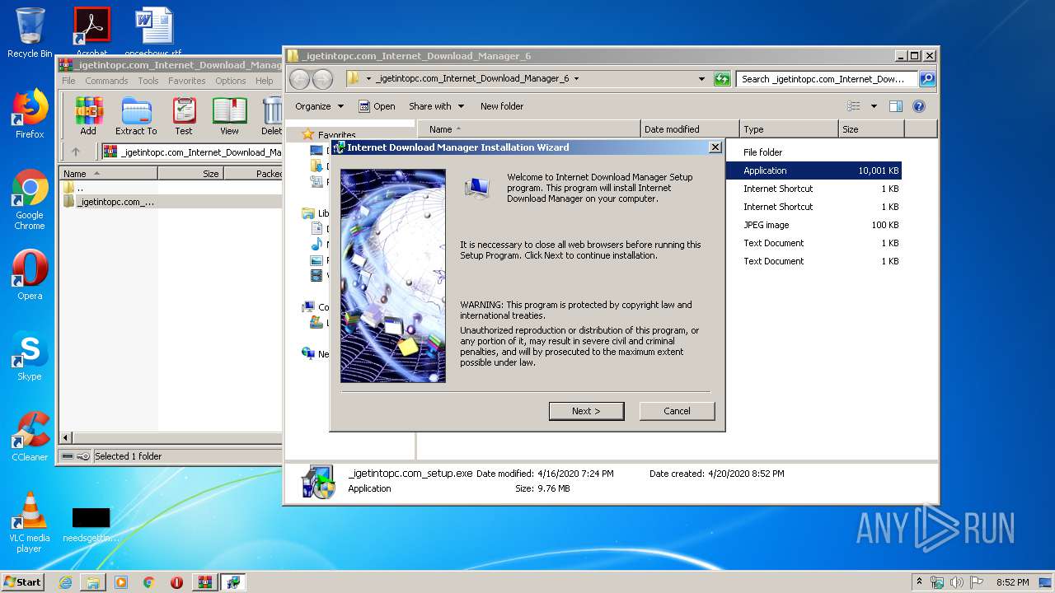Click the Start button
This screenshot has width=1055, height=593.
click(x=23, y=581)
